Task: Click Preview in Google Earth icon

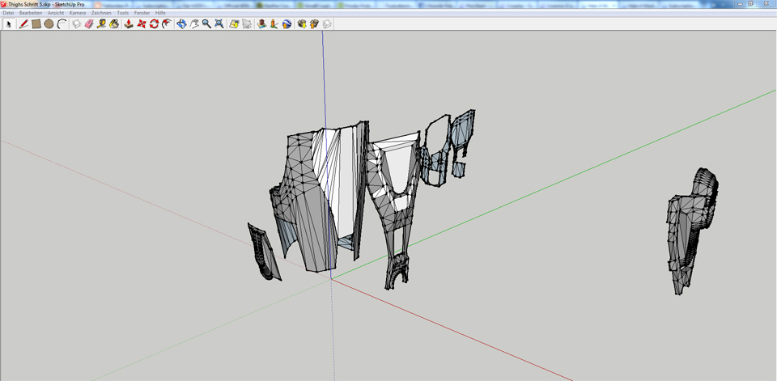Action: point(287,23)
